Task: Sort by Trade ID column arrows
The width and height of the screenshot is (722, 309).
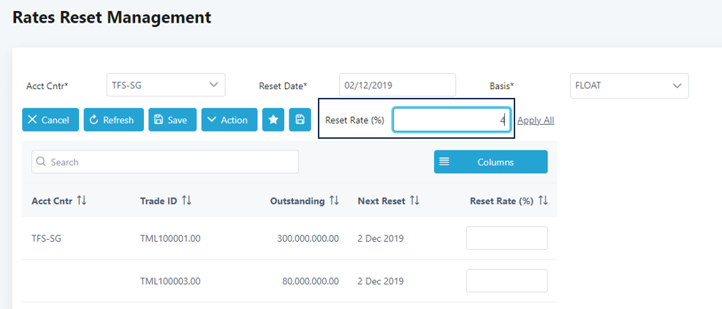Action: 187,201
